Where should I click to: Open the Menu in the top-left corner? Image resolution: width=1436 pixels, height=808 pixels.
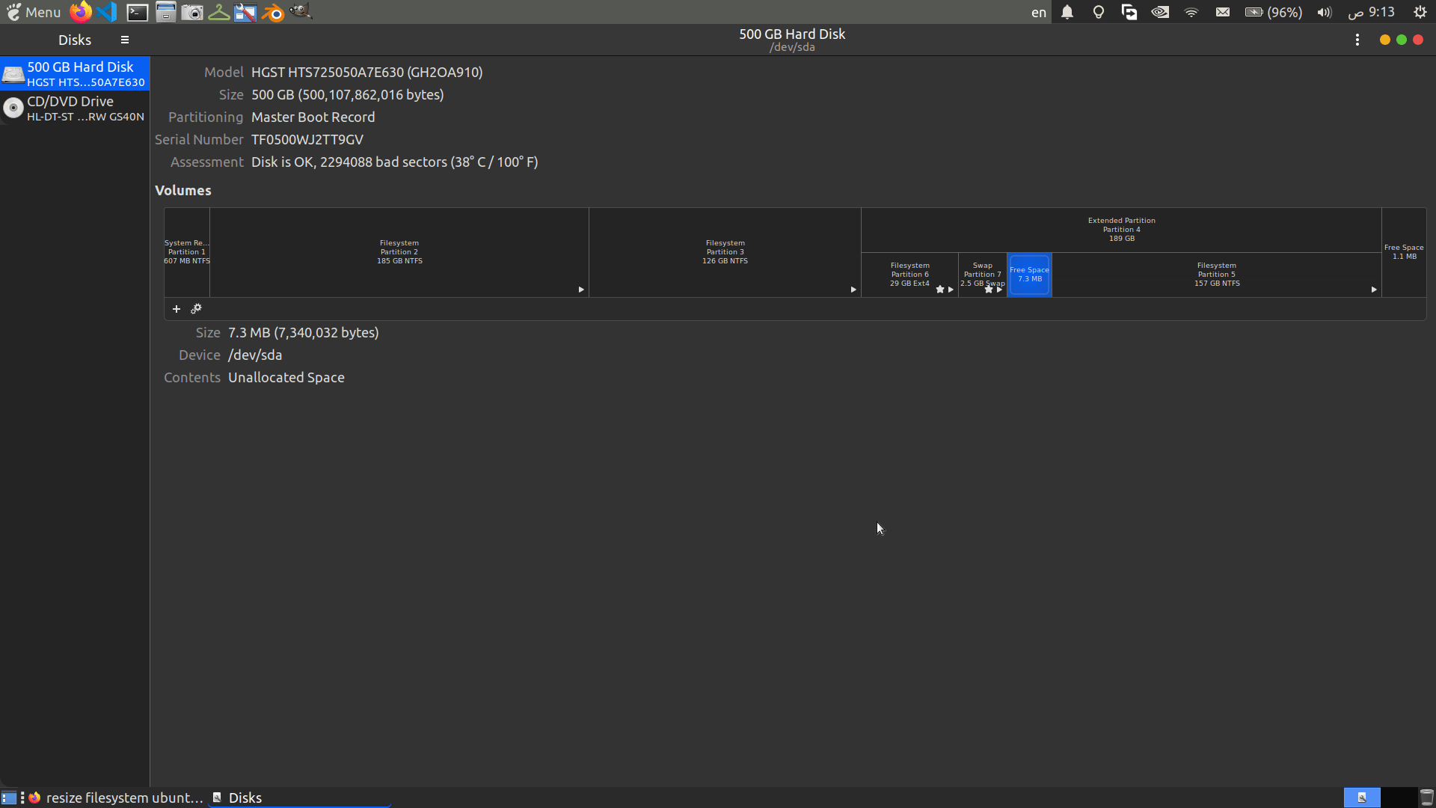tap(33, 12)
